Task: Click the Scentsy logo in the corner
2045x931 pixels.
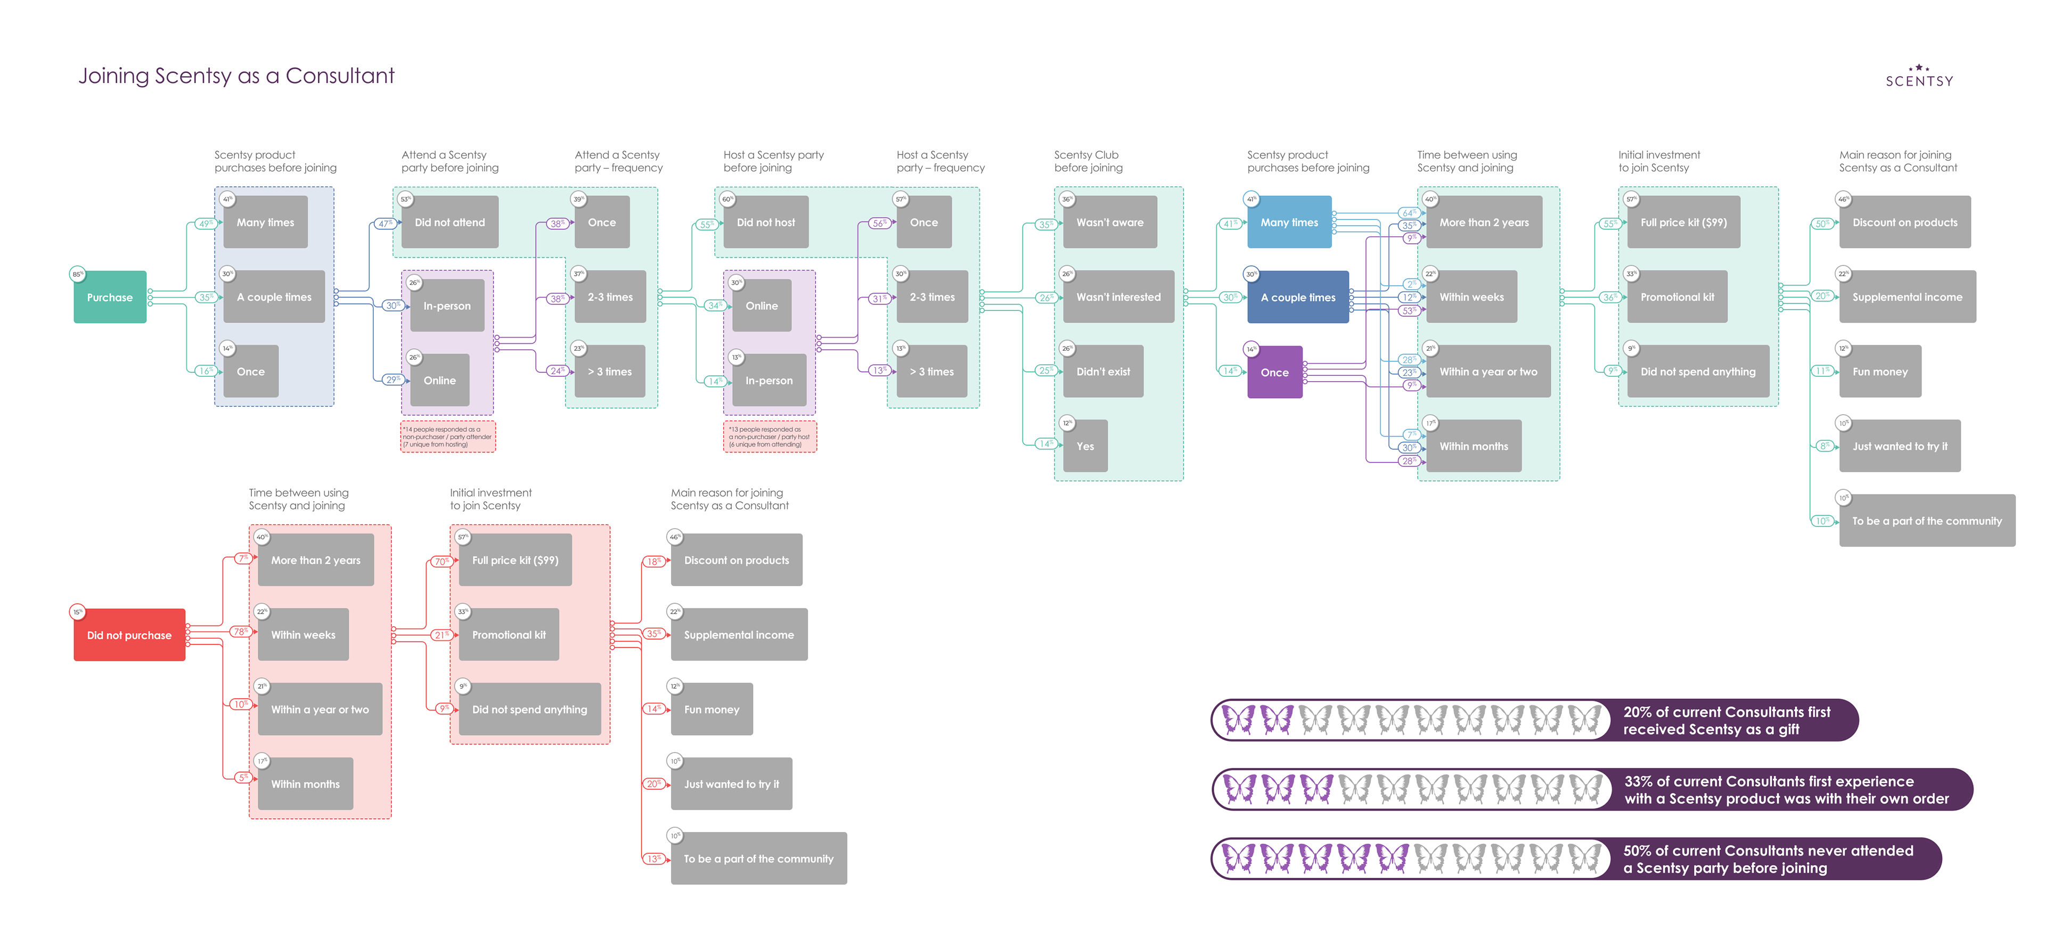Action: (x=1919, y=77)
